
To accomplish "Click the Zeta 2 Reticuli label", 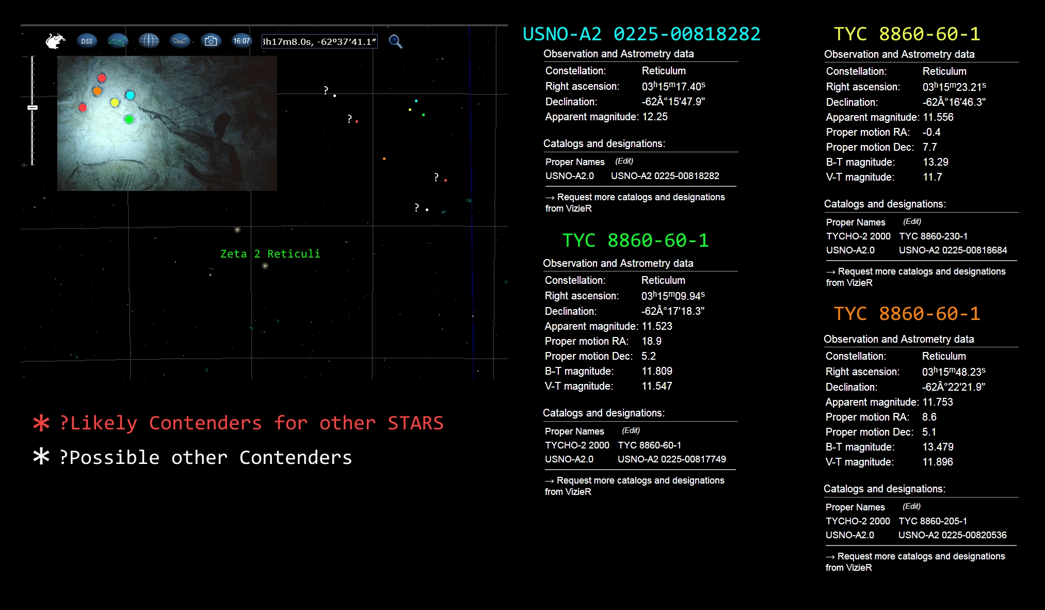I will click(x=270, y=254).
